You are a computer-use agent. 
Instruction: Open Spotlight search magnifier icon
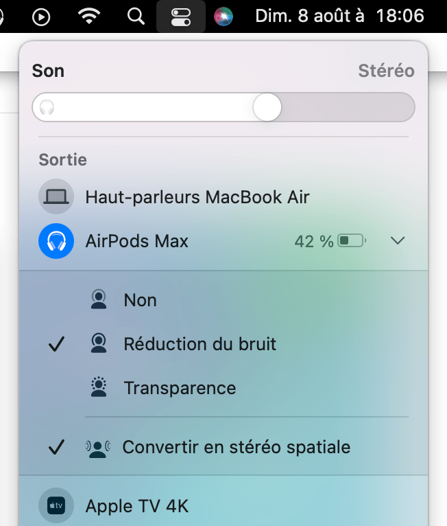136,16
